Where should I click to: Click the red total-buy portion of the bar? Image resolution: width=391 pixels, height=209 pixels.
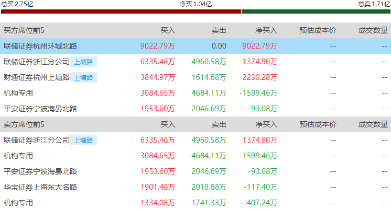[x=121, y=11]
